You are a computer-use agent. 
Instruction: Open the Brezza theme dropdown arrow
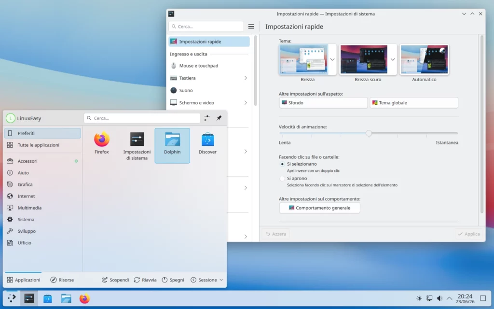[x=332, y=59]
